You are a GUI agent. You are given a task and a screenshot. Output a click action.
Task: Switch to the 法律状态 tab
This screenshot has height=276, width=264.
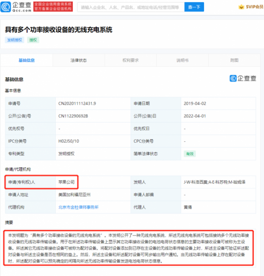79,60
